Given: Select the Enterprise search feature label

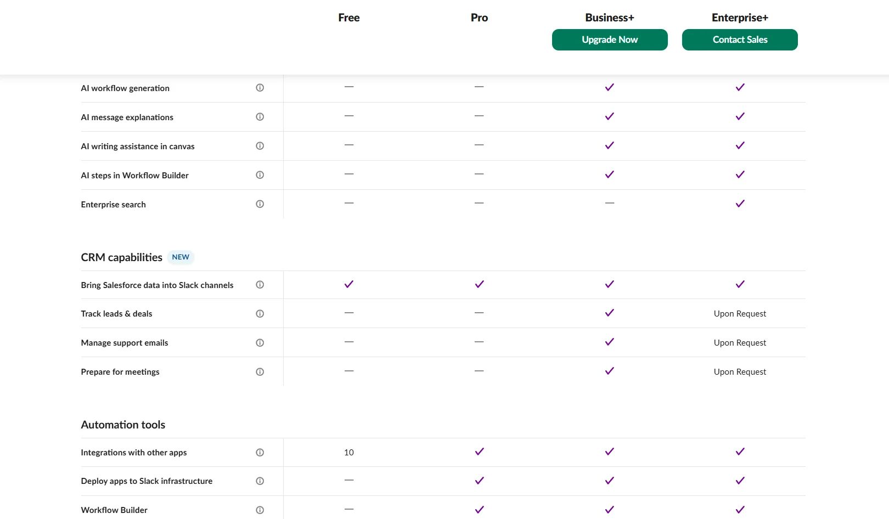Looking at the screenshot, I should [x=114, y=205].
